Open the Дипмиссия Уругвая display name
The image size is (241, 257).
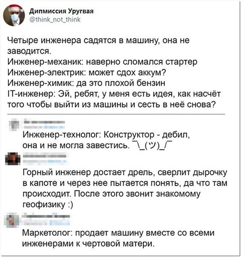(x=62, y=11)
